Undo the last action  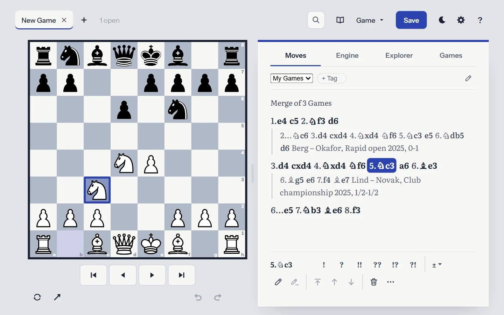[198, 297]
